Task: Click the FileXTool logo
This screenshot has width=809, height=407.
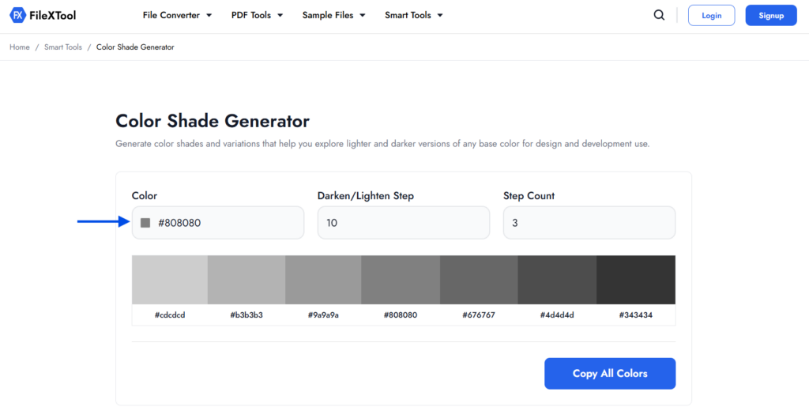Action: [43, 16]
